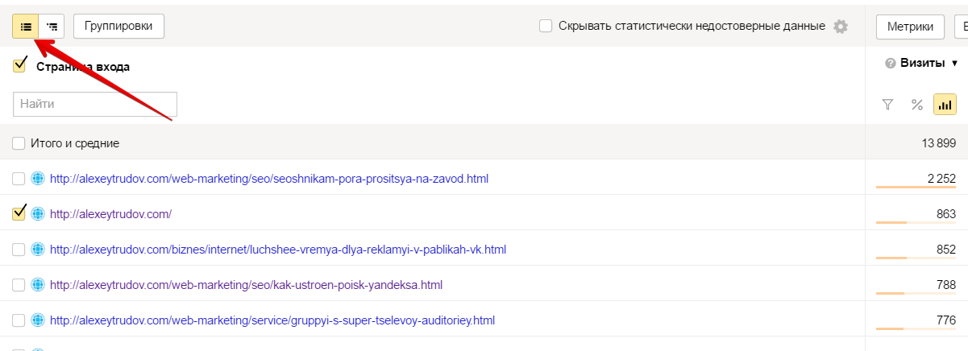
Task: Open kak-ustroen-poisk-yandeksa page link
Action: pos(246,285)
